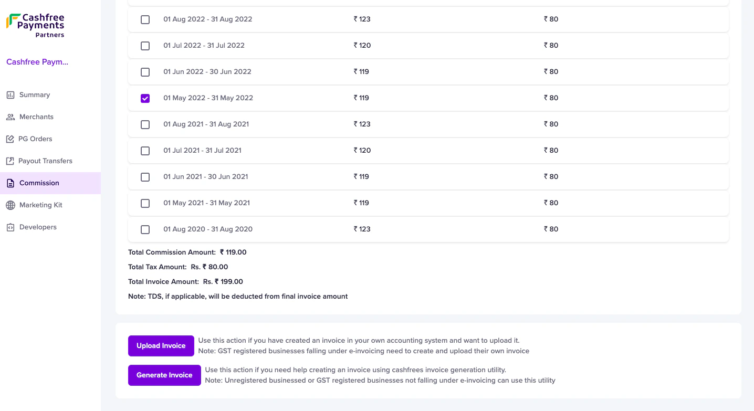Click the Marketing Kit globe icon
This screenshot has width=754, height=411.
click(11, 205)
